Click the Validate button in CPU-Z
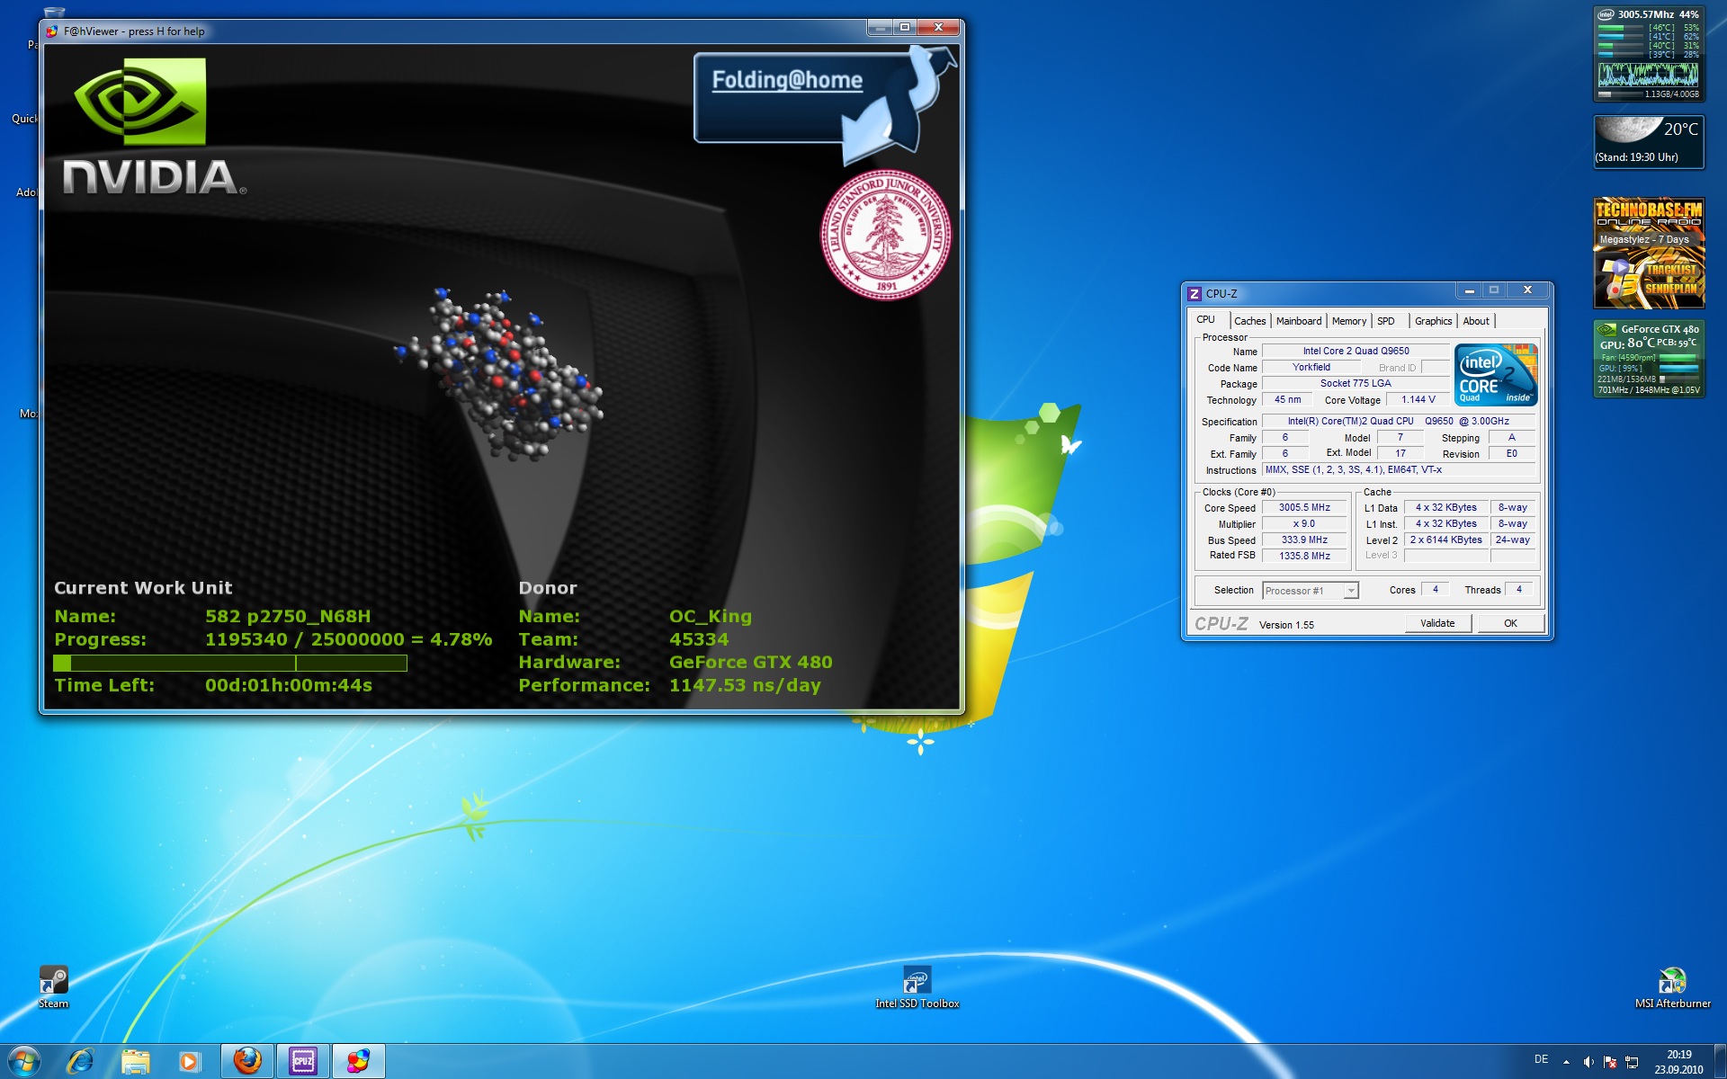 [1437, 623]
